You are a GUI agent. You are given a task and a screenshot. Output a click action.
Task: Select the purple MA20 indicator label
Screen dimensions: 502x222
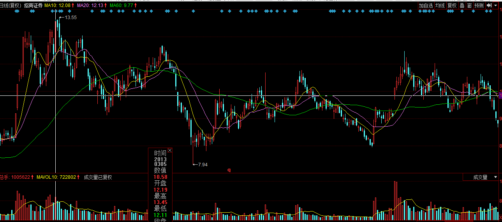tap(91, 6)
